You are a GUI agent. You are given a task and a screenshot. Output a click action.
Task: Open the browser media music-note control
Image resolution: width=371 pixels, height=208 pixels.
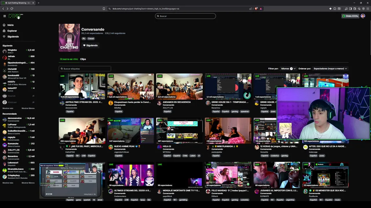pyautogui.click(x=346, y=9)
